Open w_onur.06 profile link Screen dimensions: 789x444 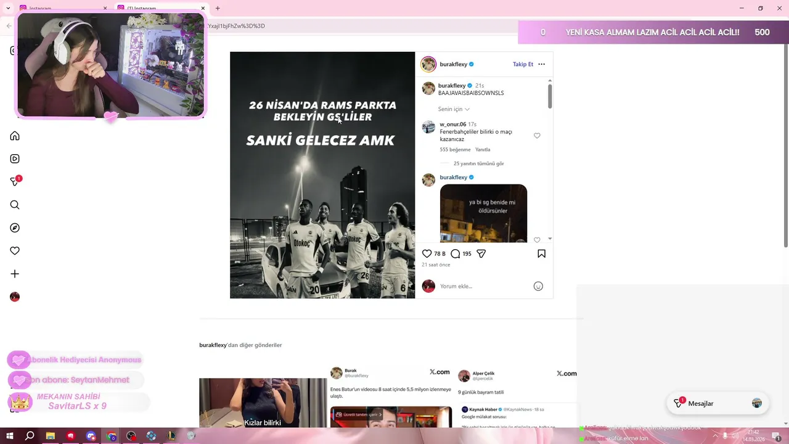point(453,125)
